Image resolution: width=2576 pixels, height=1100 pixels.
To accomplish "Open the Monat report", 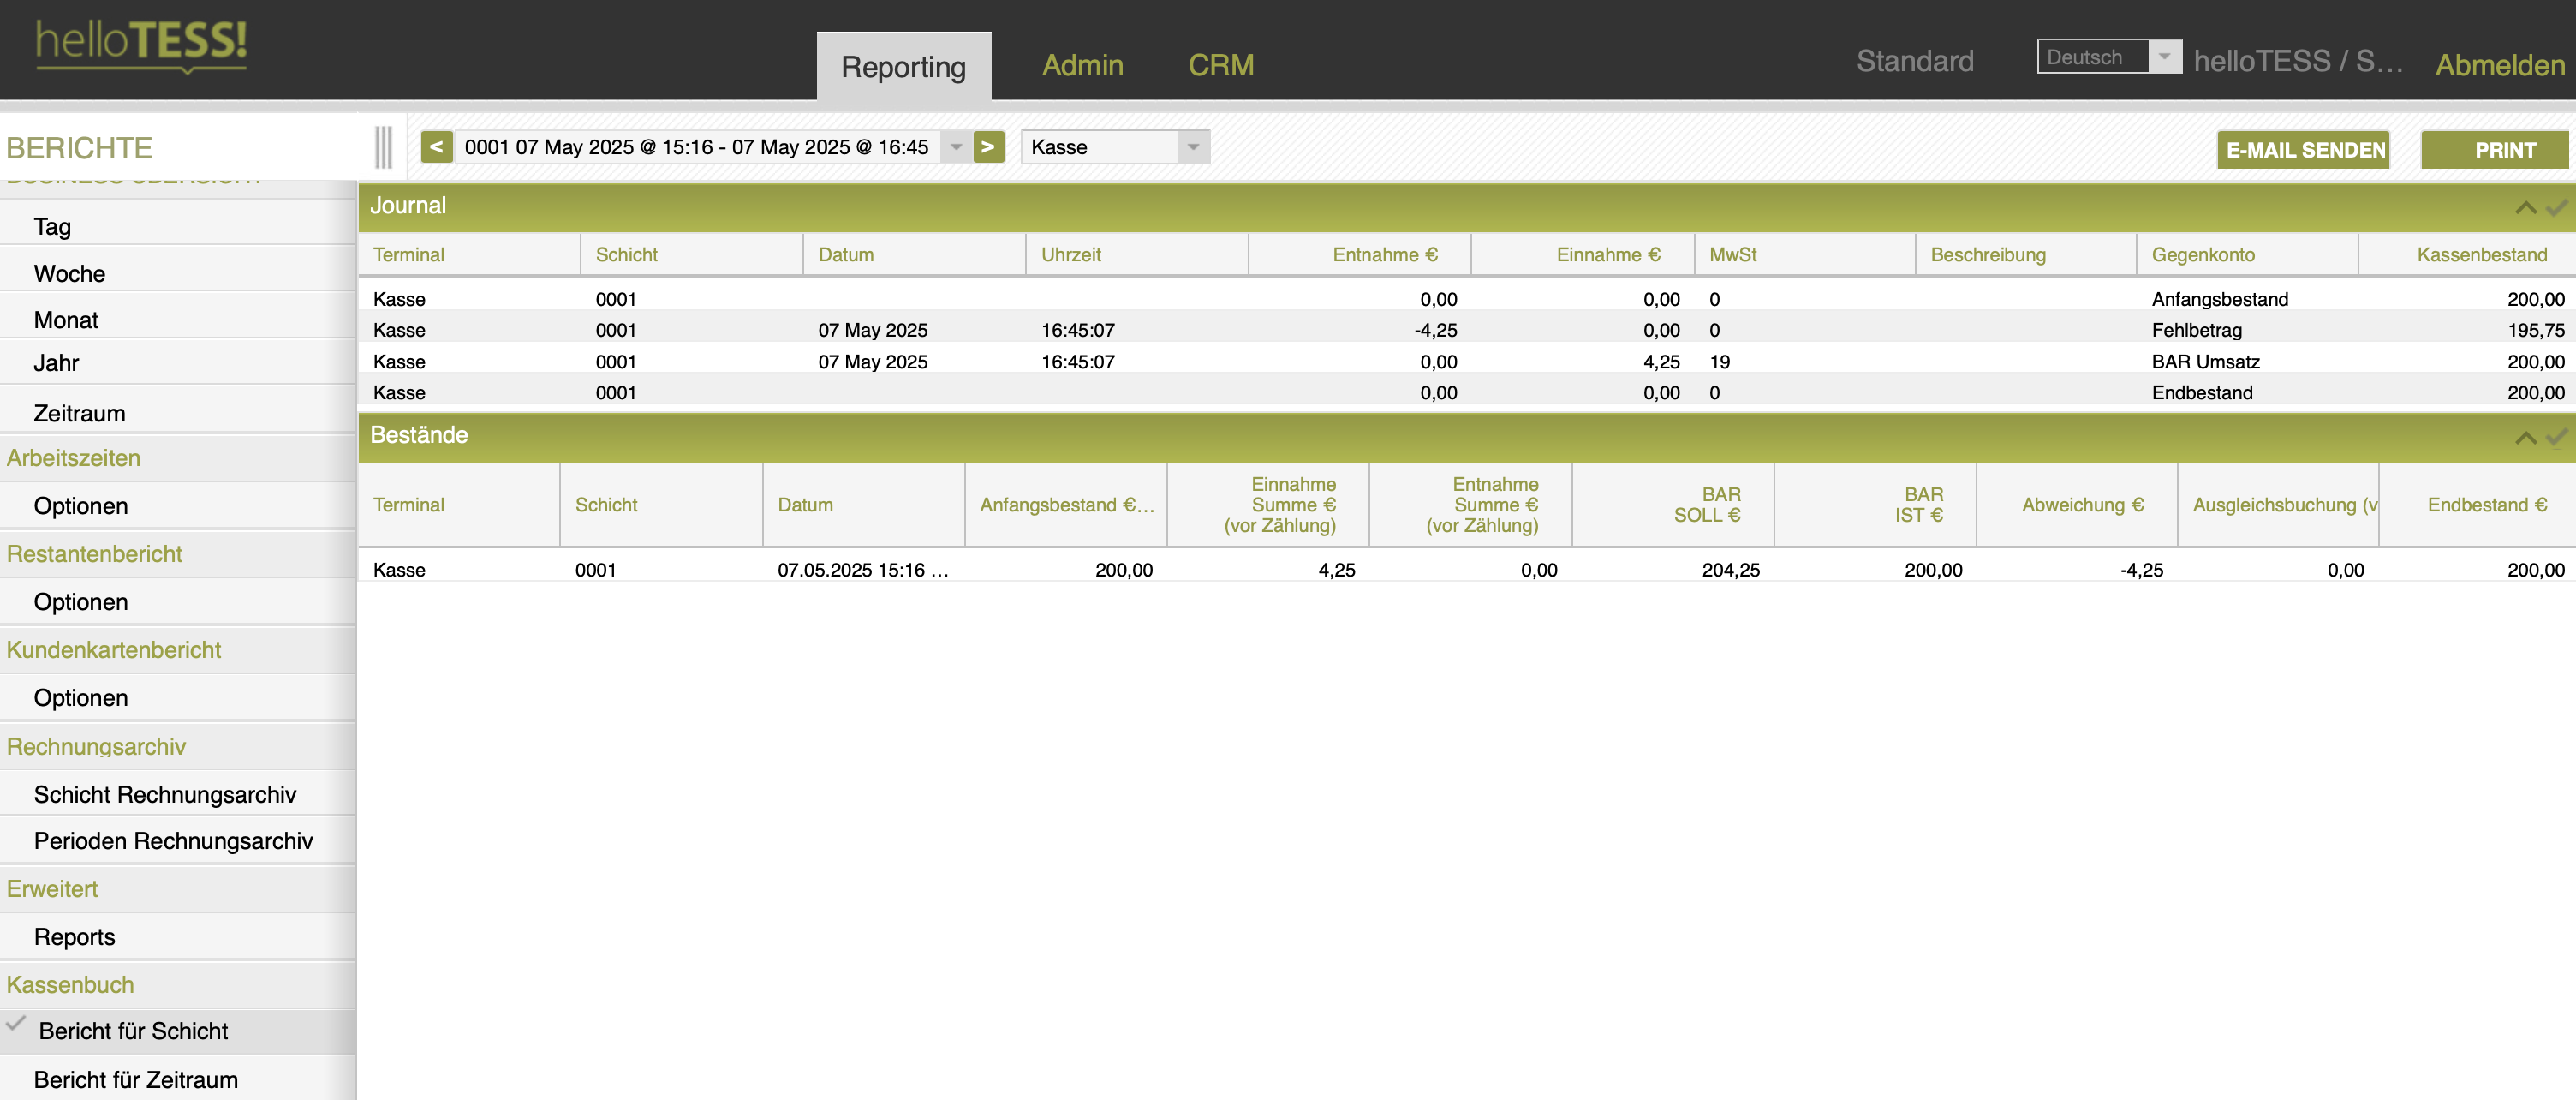I will click(178, 320).
